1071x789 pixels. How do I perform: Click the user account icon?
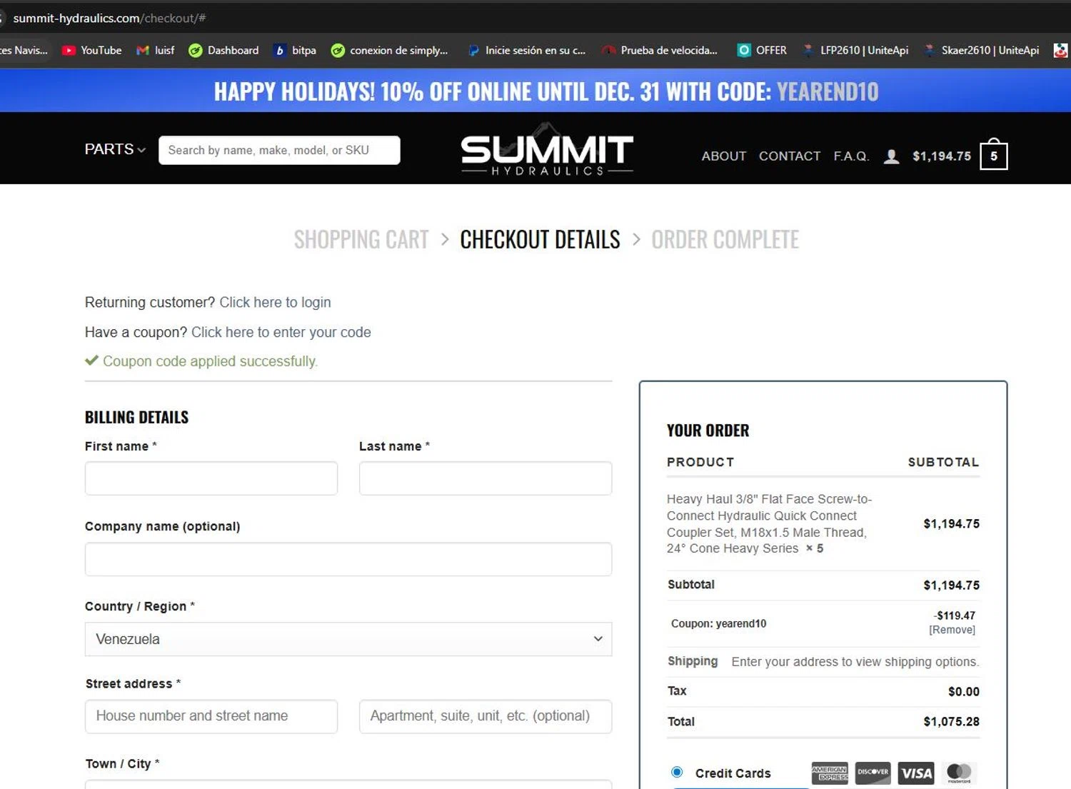[x=891, y=156]
